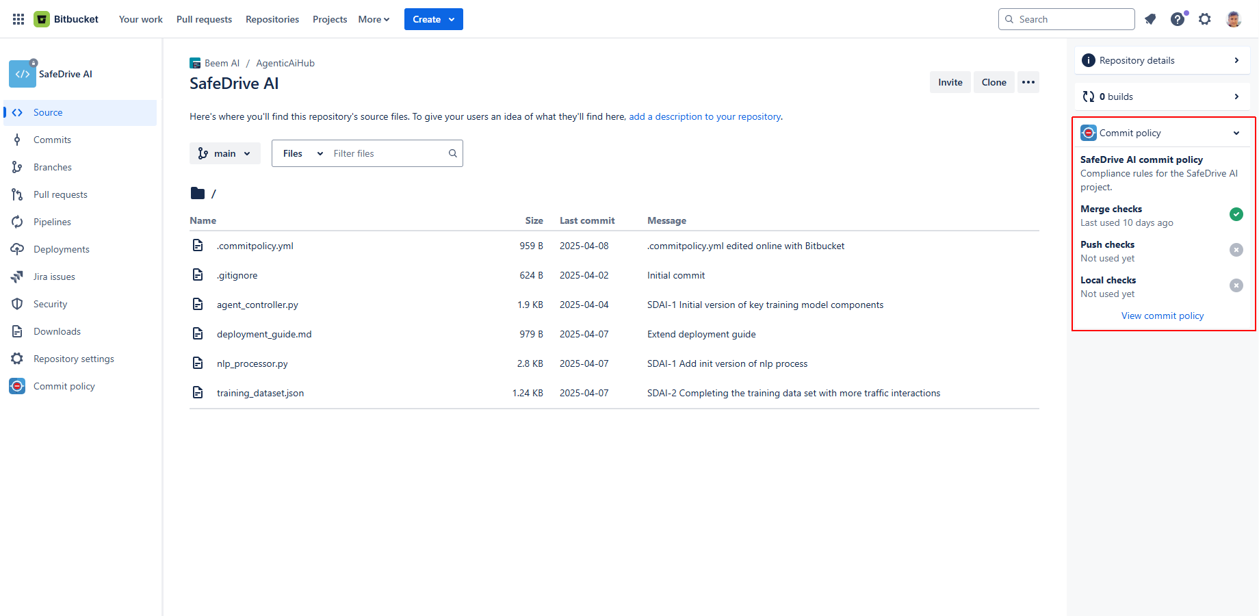This screenshot has width=1259, height=616.
Task: Click the builds refresh icon
Action: (x=1089, y=97)
